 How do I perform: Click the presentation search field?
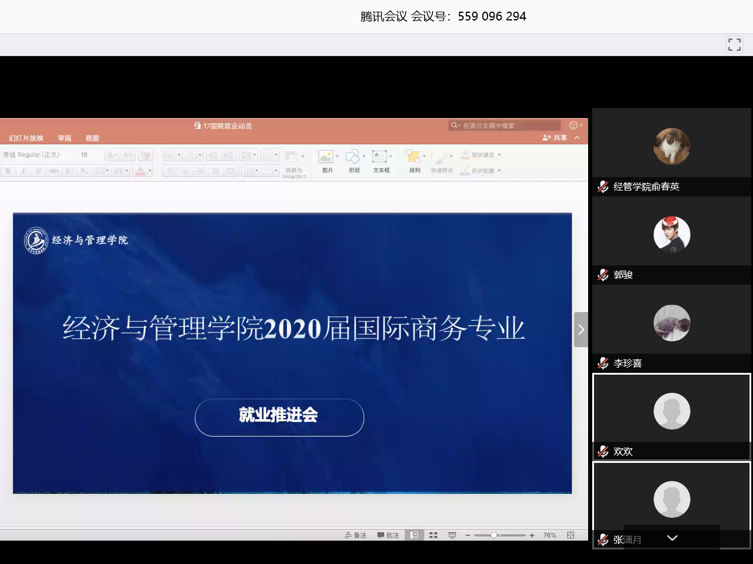(x=506, y=126)
